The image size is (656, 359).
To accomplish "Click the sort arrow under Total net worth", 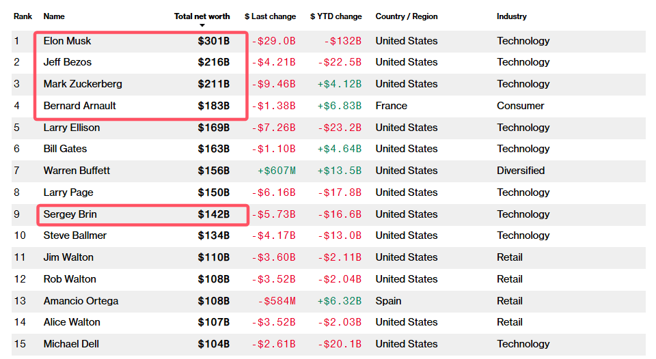I will point(202,25).
